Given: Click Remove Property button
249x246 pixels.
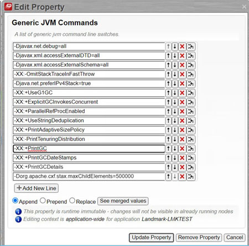Looking at the screenshot, I should coord(199,238).
